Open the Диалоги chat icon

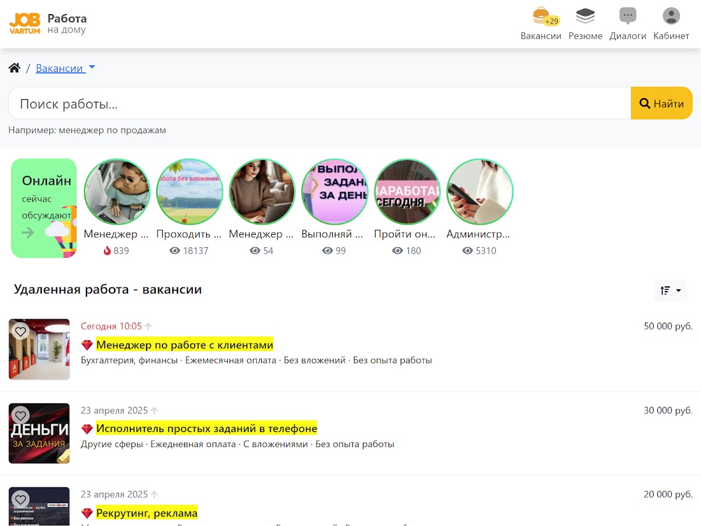[627, 24]
